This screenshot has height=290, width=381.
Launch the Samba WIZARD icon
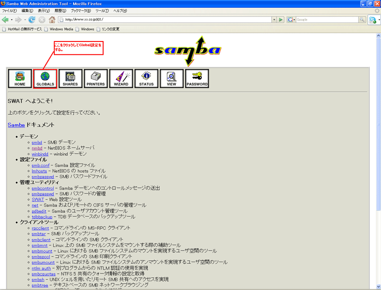pyautogui.click(x=121, y=79)
